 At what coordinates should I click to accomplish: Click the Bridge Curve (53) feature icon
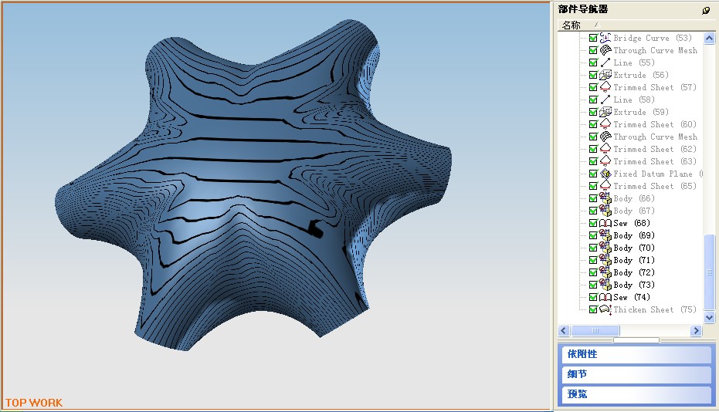[x=605, y=38]
